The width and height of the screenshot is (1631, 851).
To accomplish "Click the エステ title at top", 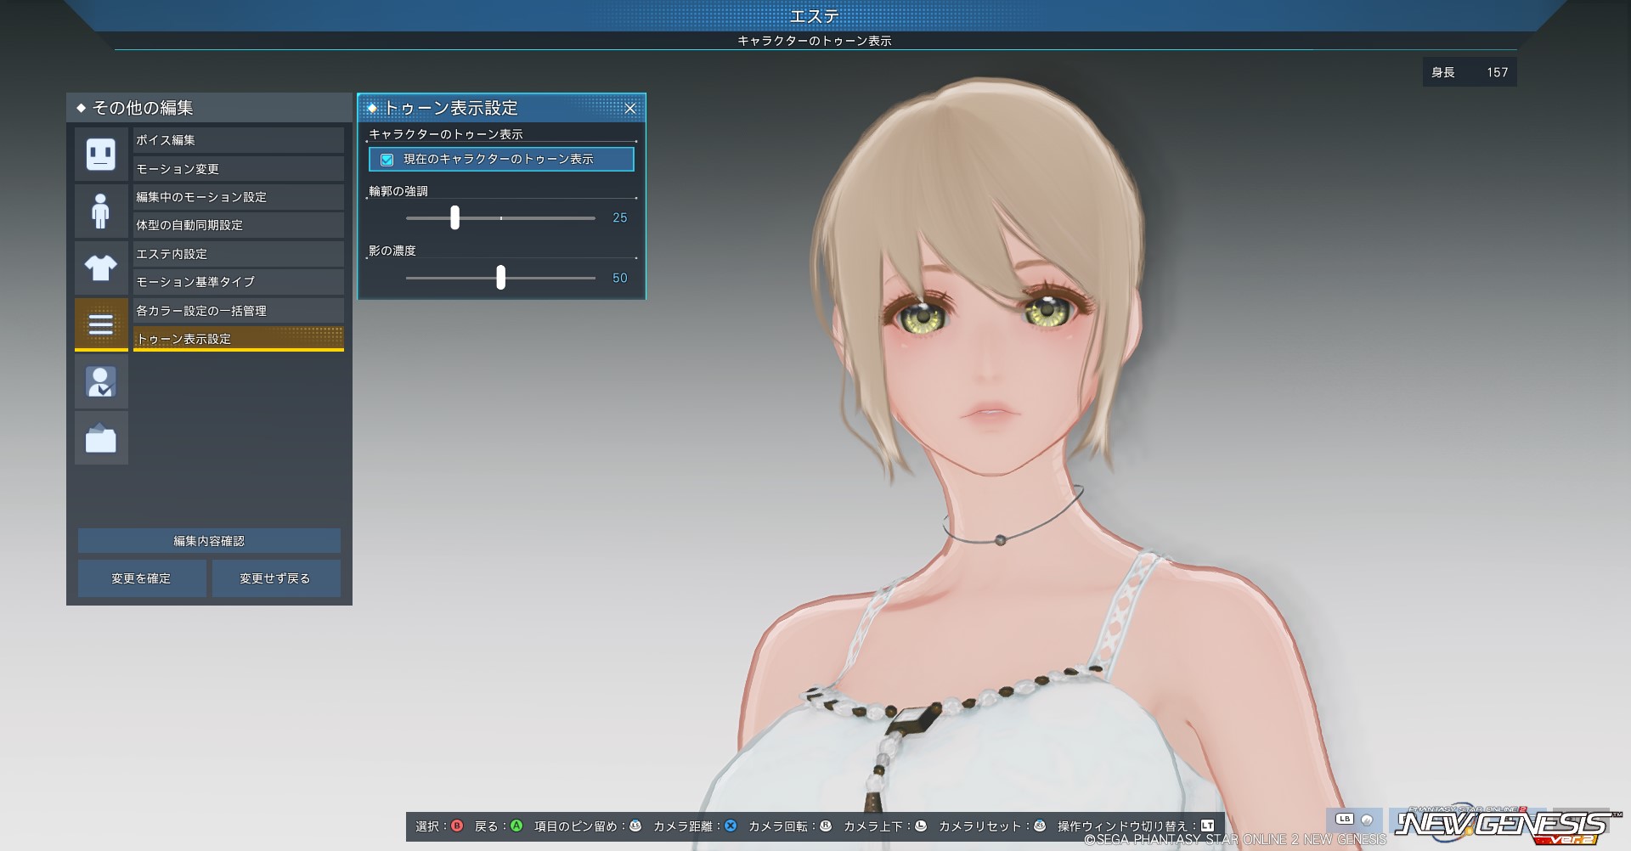I will (x=815, y=15).
